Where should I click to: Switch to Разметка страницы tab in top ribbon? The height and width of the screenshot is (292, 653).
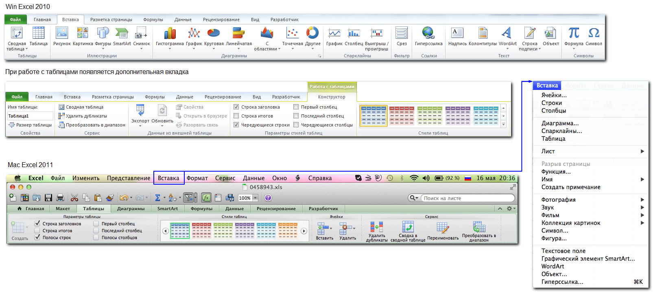(111, 20)
